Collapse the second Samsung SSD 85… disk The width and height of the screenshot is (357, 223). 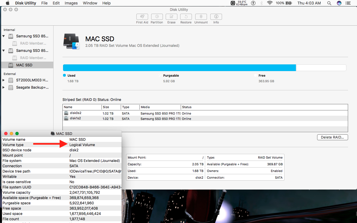(4, 51)
